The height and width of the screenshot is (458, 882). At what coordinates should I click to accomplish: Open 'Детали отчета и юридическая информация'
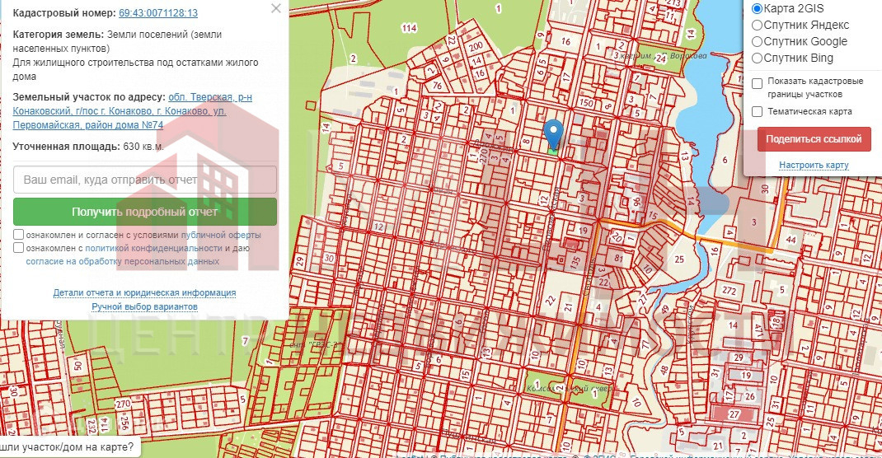click(144, 292)
